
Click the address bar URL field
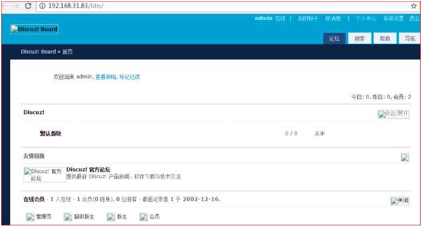click(x=223, y=6)
